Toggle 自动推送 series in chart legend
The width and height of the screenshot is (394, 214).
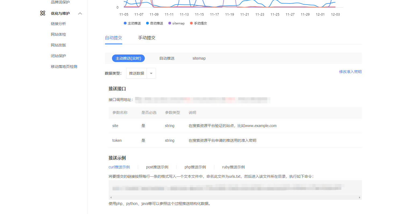click(x=154, y=23)
